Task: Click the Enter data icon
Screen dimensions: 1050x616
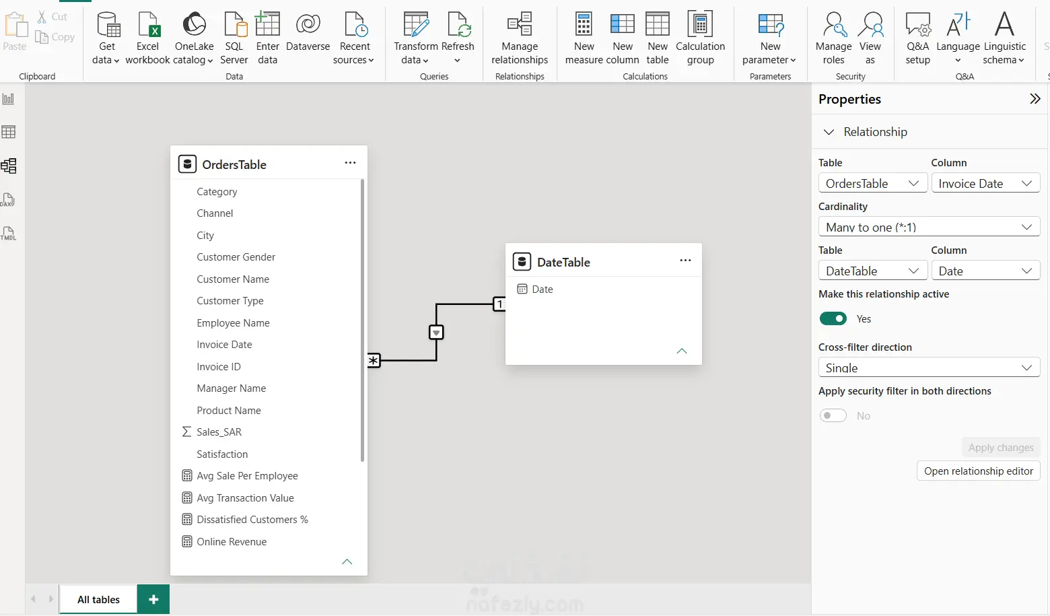Action: tap(267, 24)
